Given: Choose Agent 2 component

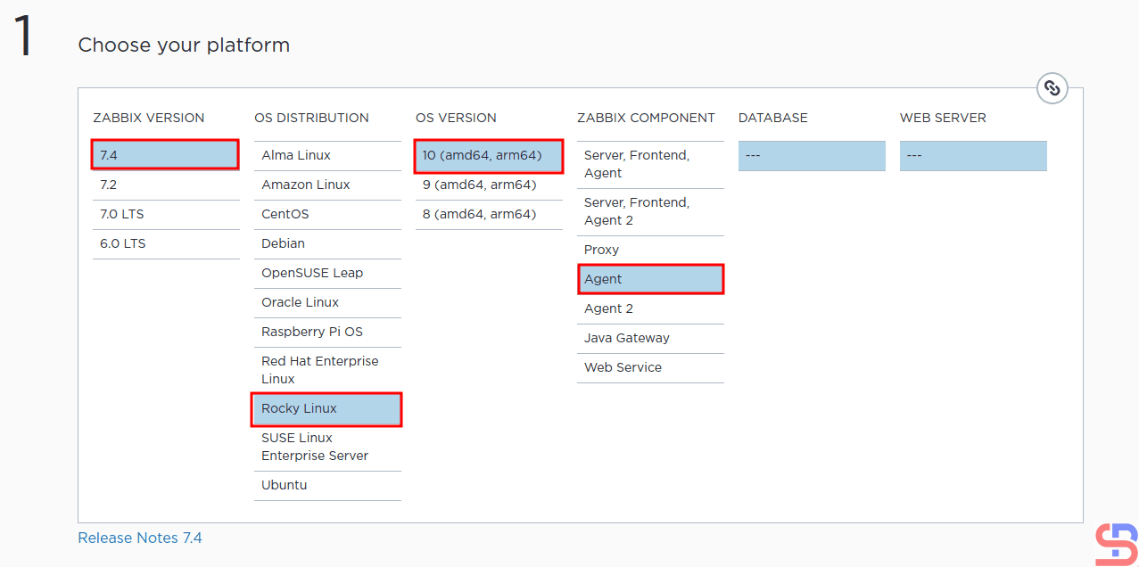Looking at the screenshot, I should point(649,308).
